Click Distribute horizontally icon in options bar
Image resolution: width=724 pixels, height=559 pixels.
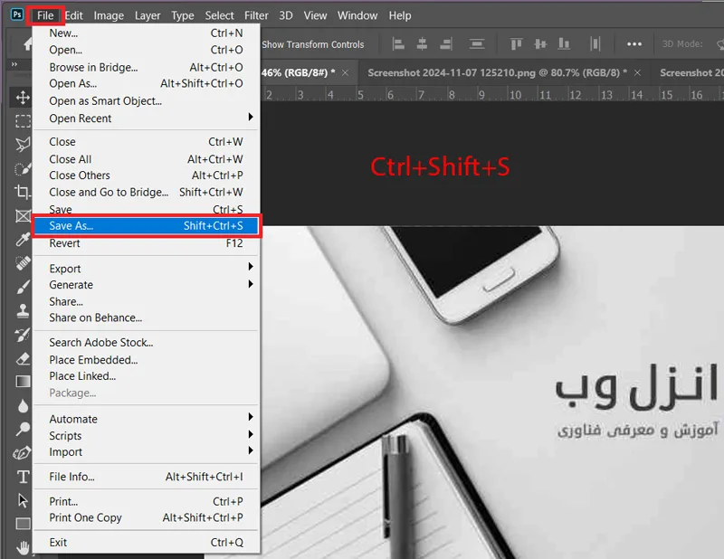tap(595, 44)
